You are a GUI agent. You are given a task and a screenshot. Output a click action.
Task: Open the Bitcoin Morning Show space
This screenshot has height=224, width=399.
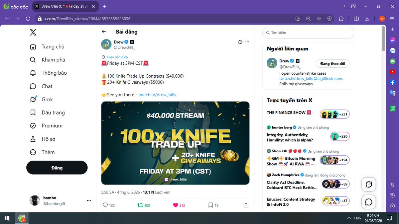[291, 161]
